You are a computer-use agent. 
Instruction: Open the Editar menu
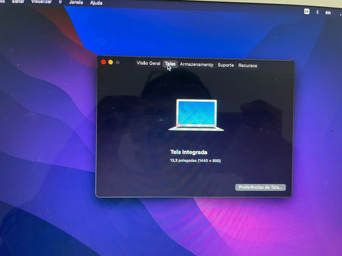pyautogui.click(x=18, y=2)
